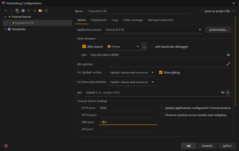Click the folder icon beside the URL field

click(x=228, y=55)
